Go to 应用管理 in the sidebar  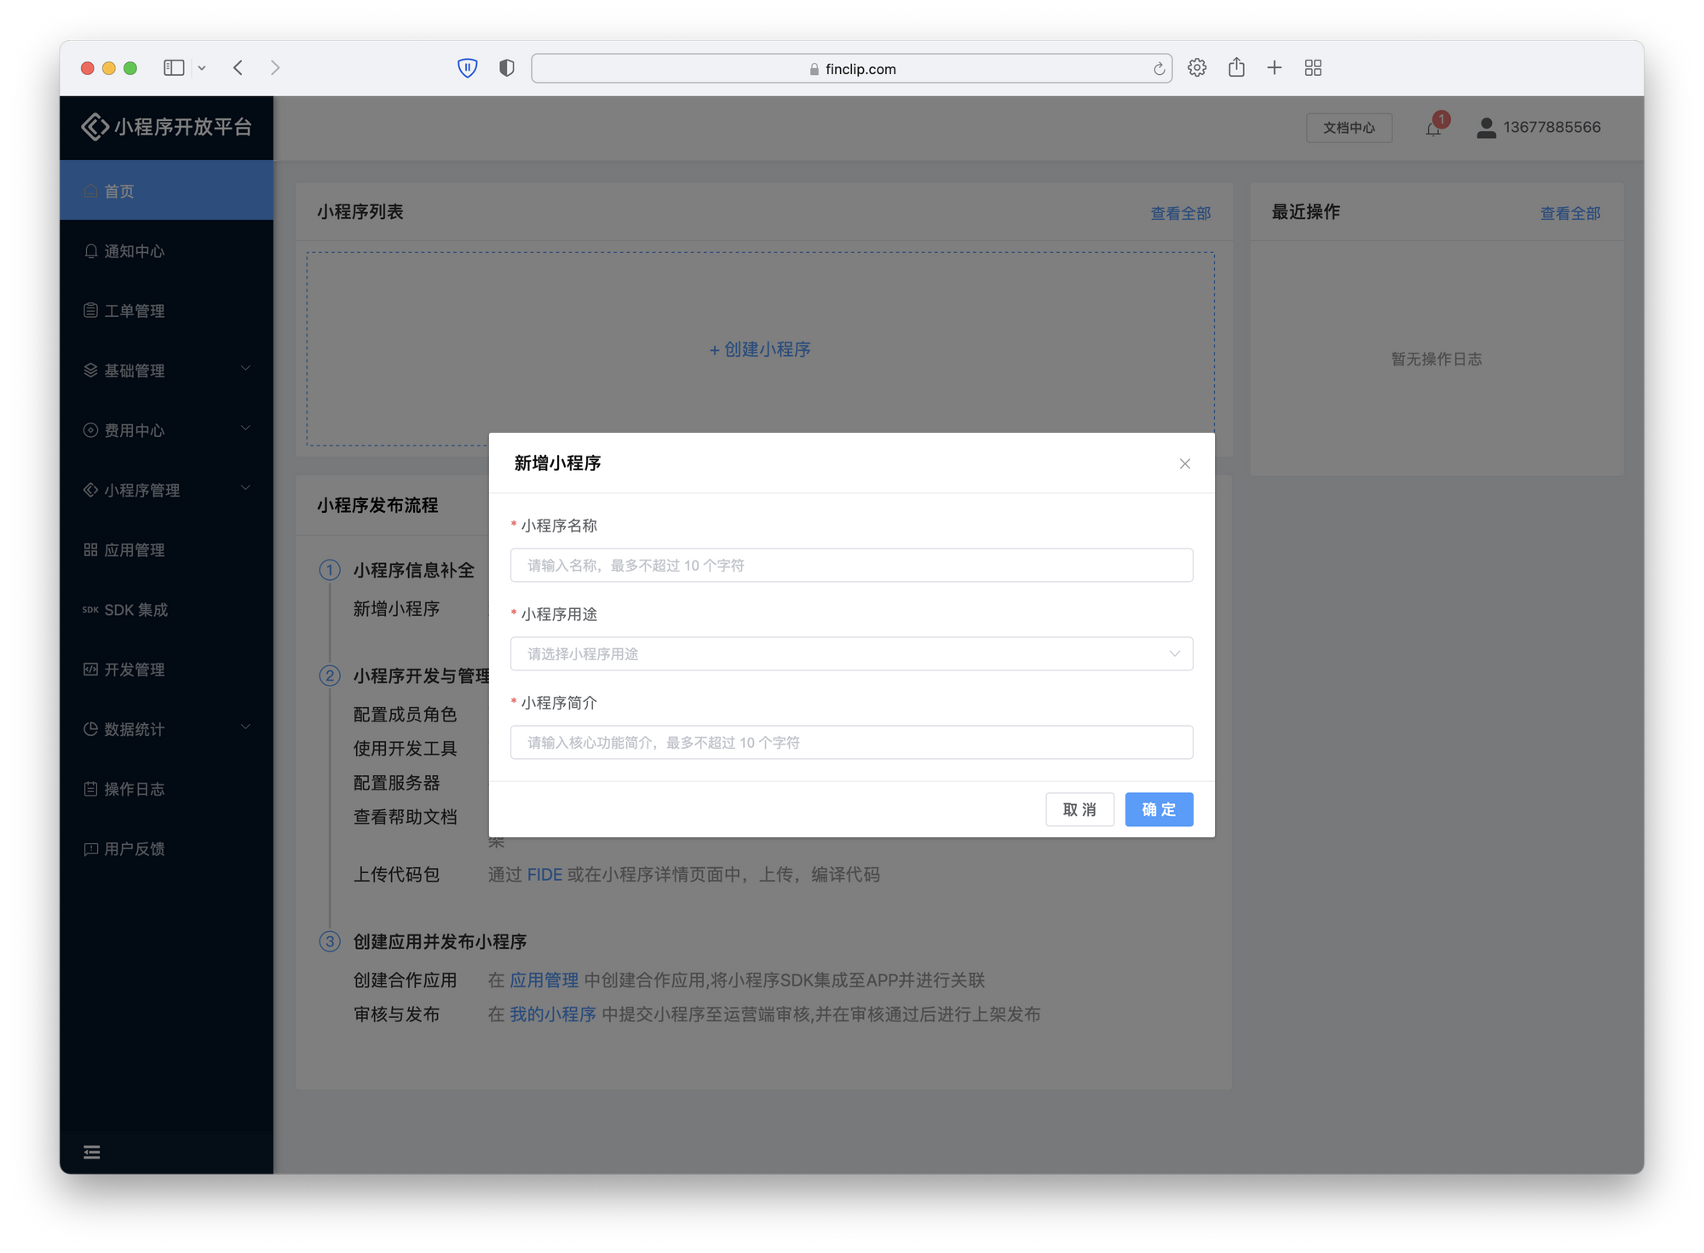134,550
